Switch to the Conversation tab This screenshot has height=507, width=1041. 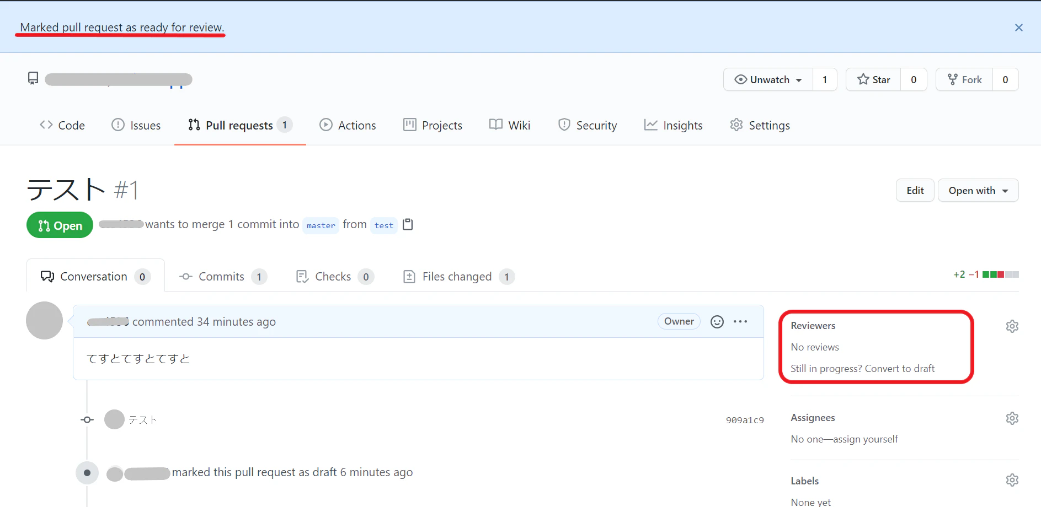click(95, 276)
